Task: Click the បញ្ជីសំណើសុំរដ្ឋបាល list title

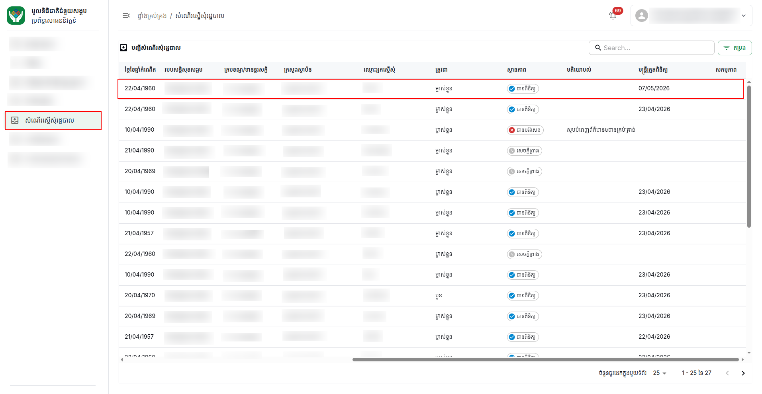Action: [156, 48]
